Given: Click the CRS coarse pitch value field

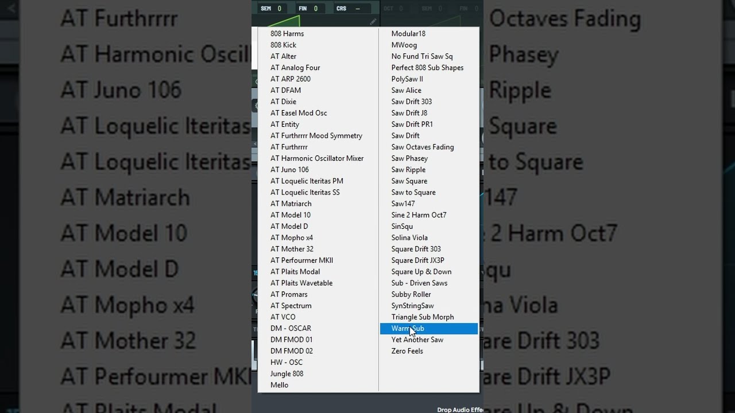Looking at the screenshot, I should click(357, 9).
